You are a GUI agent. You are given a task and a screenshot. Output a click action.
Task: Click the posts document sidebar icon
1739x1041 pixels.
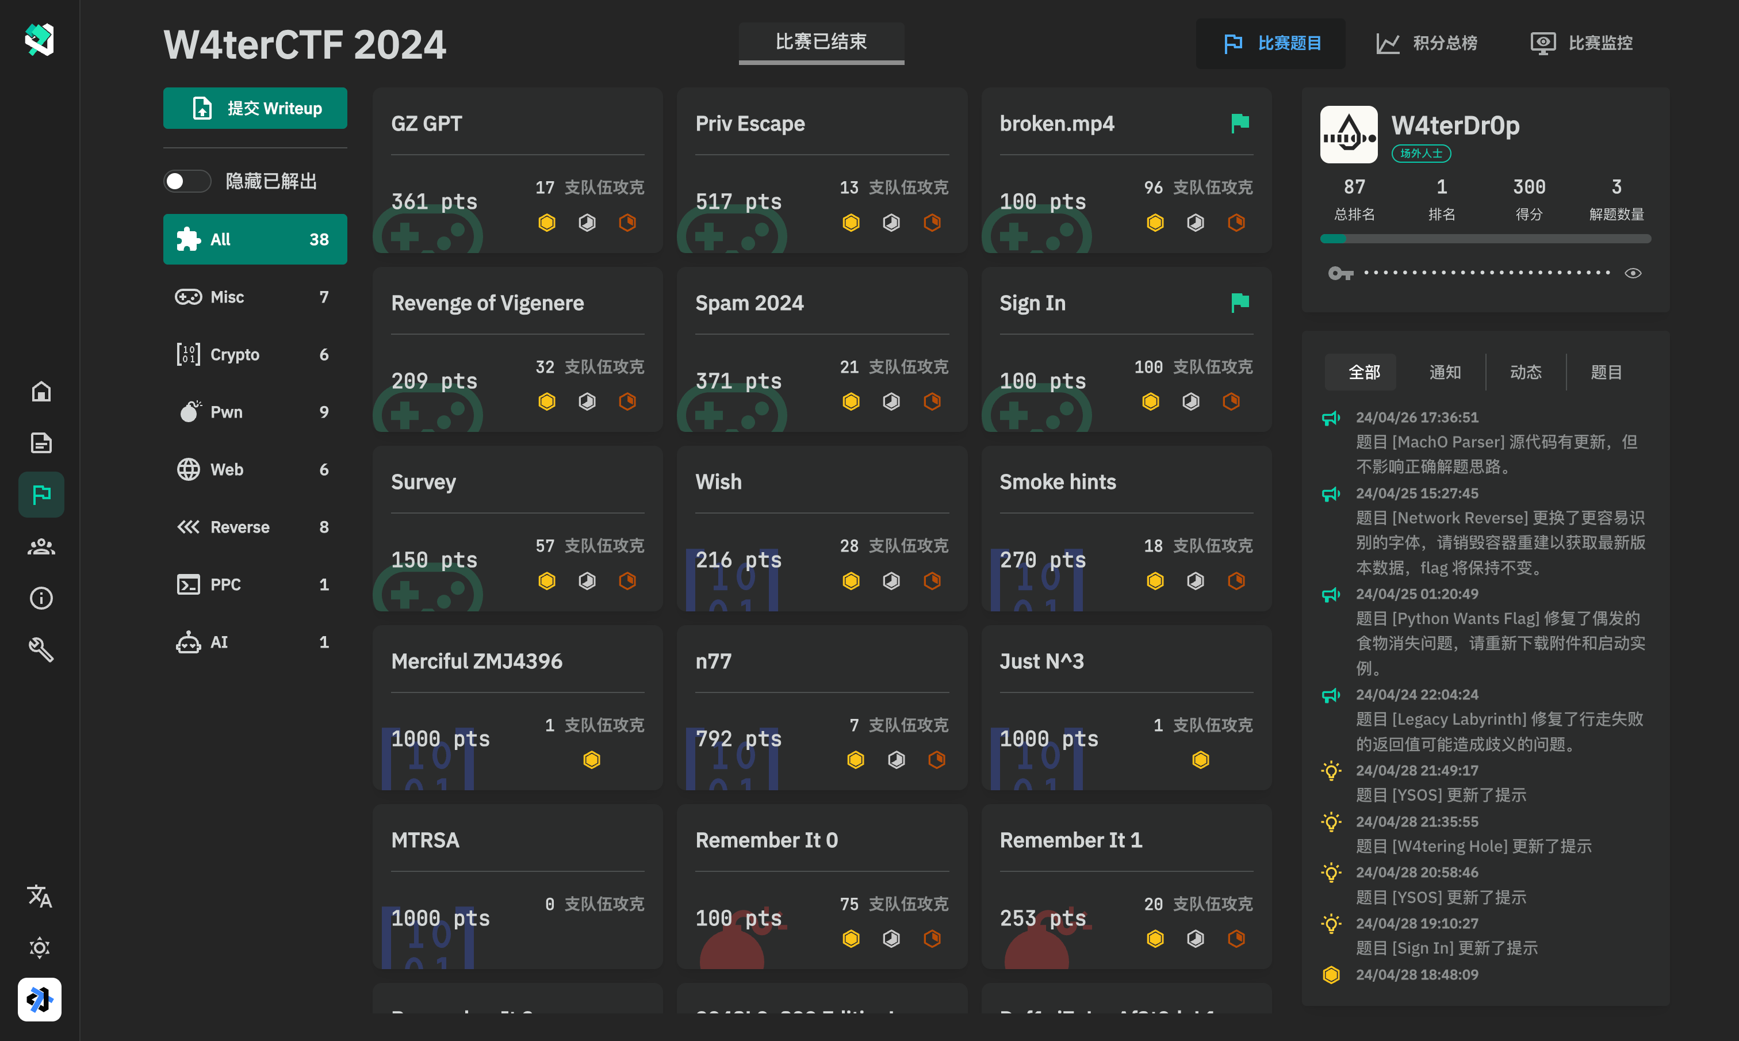tap(41, 443)
